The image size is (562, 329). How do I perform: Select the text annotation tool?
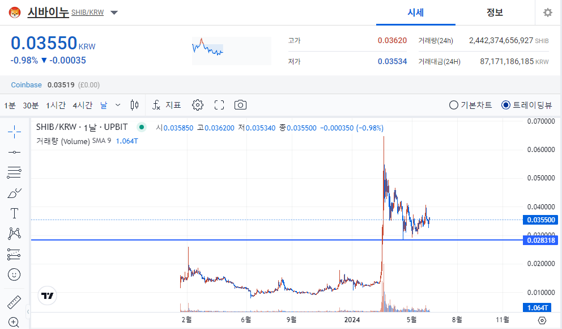(x=14, y=213)
